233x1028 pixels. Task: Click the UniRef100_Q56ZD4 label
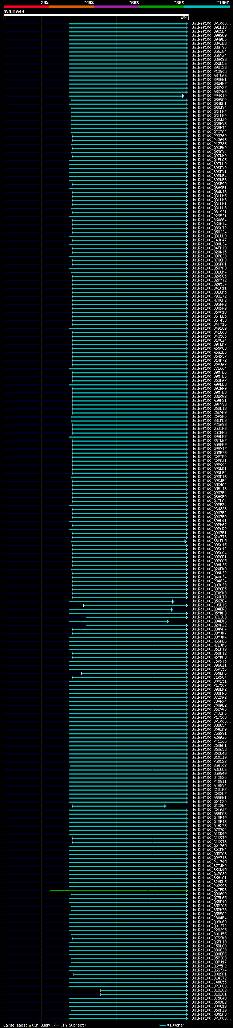[x=209, y=601]
